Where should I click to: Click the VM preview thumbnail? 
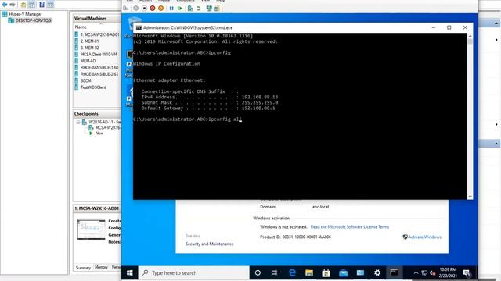coord(91,229)
